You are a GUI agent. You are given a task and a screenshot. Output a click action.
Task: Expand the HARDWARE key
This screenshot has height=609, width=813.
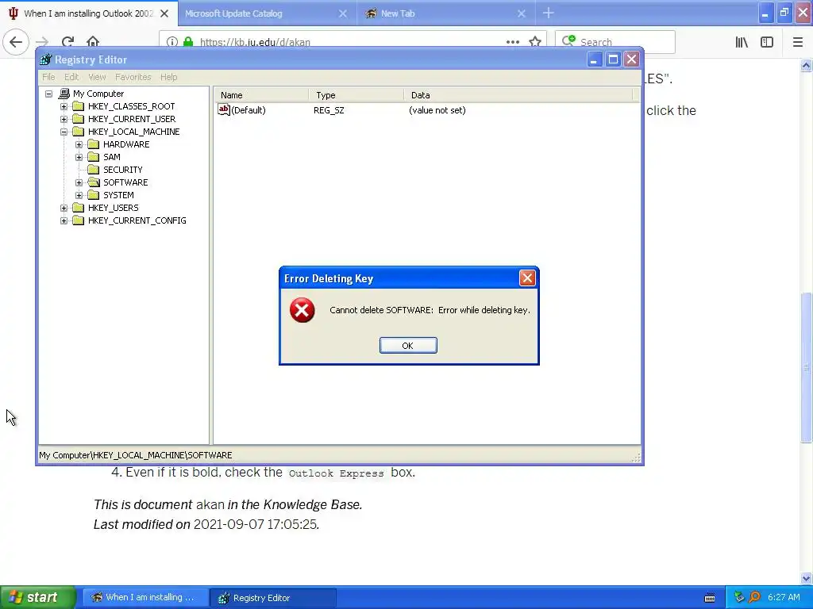point(79,144)
